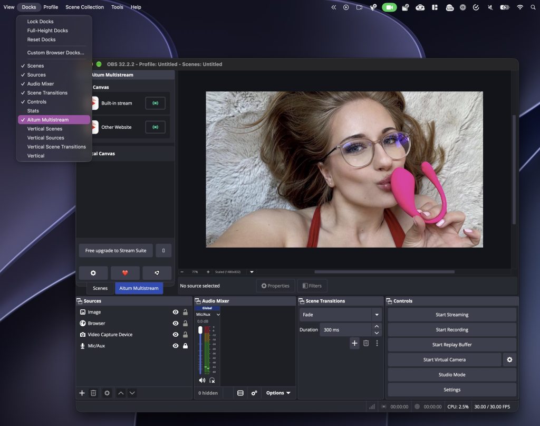The width and height of the screenshot is (540, 426).
Task: Hide the Image source eye icon
Action: (176, 312)
